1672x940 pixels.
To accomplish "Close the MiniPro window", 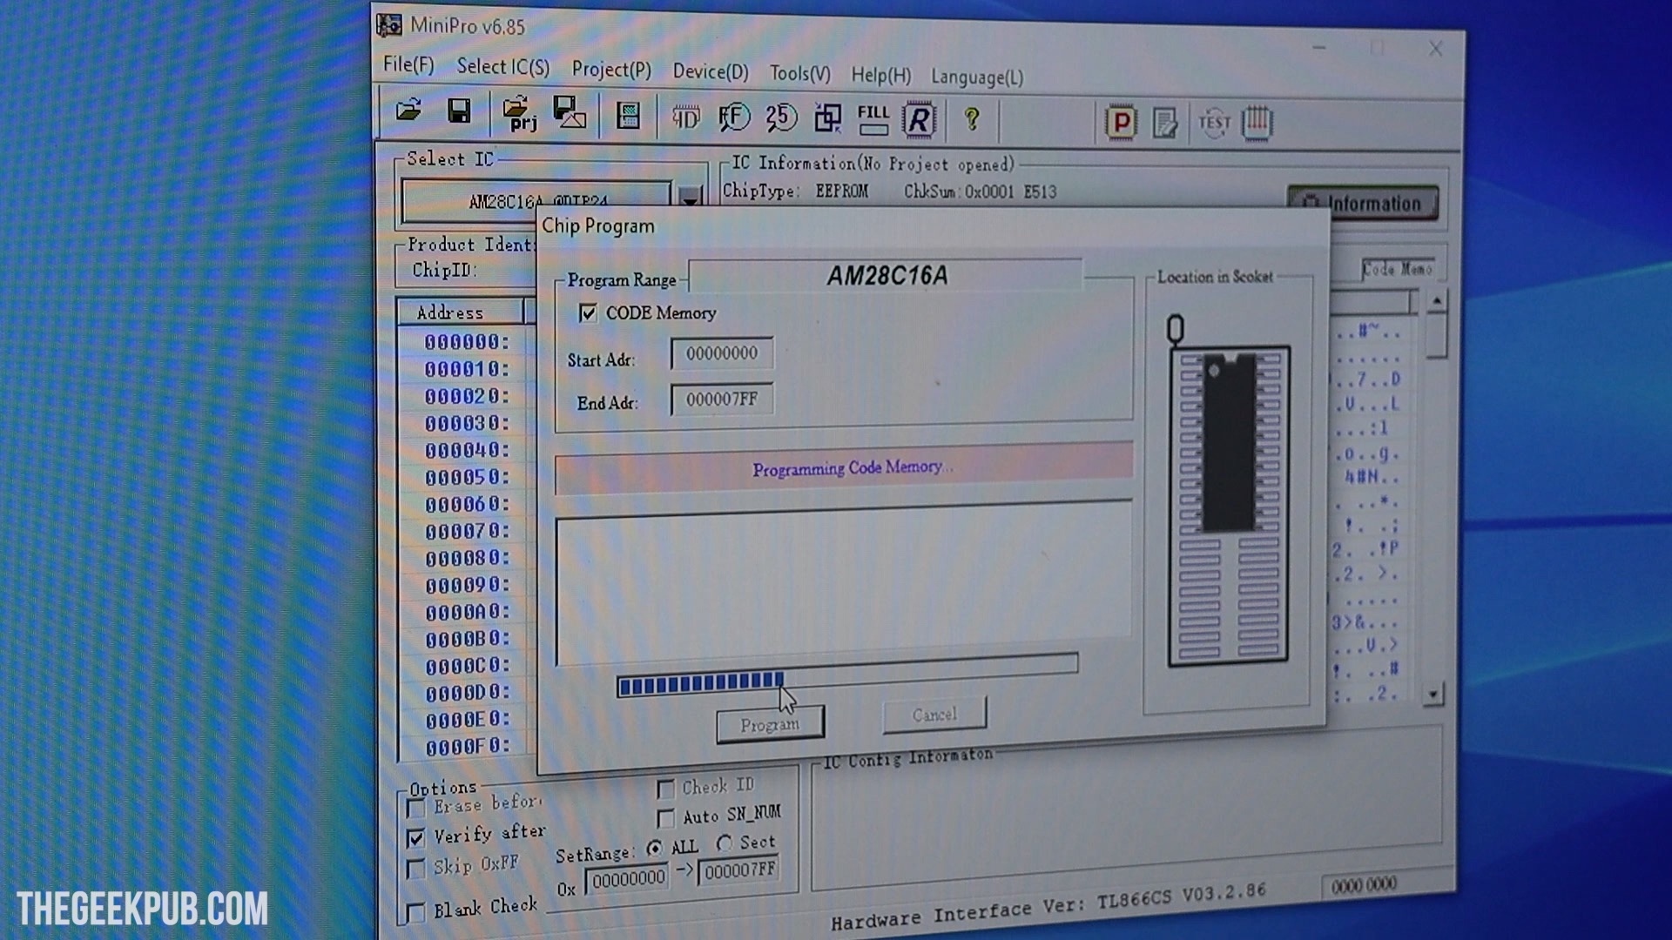I will tap(1435, 50).
